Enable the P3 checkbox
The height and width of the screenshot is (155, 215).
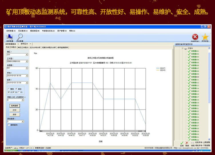point(19,92)
